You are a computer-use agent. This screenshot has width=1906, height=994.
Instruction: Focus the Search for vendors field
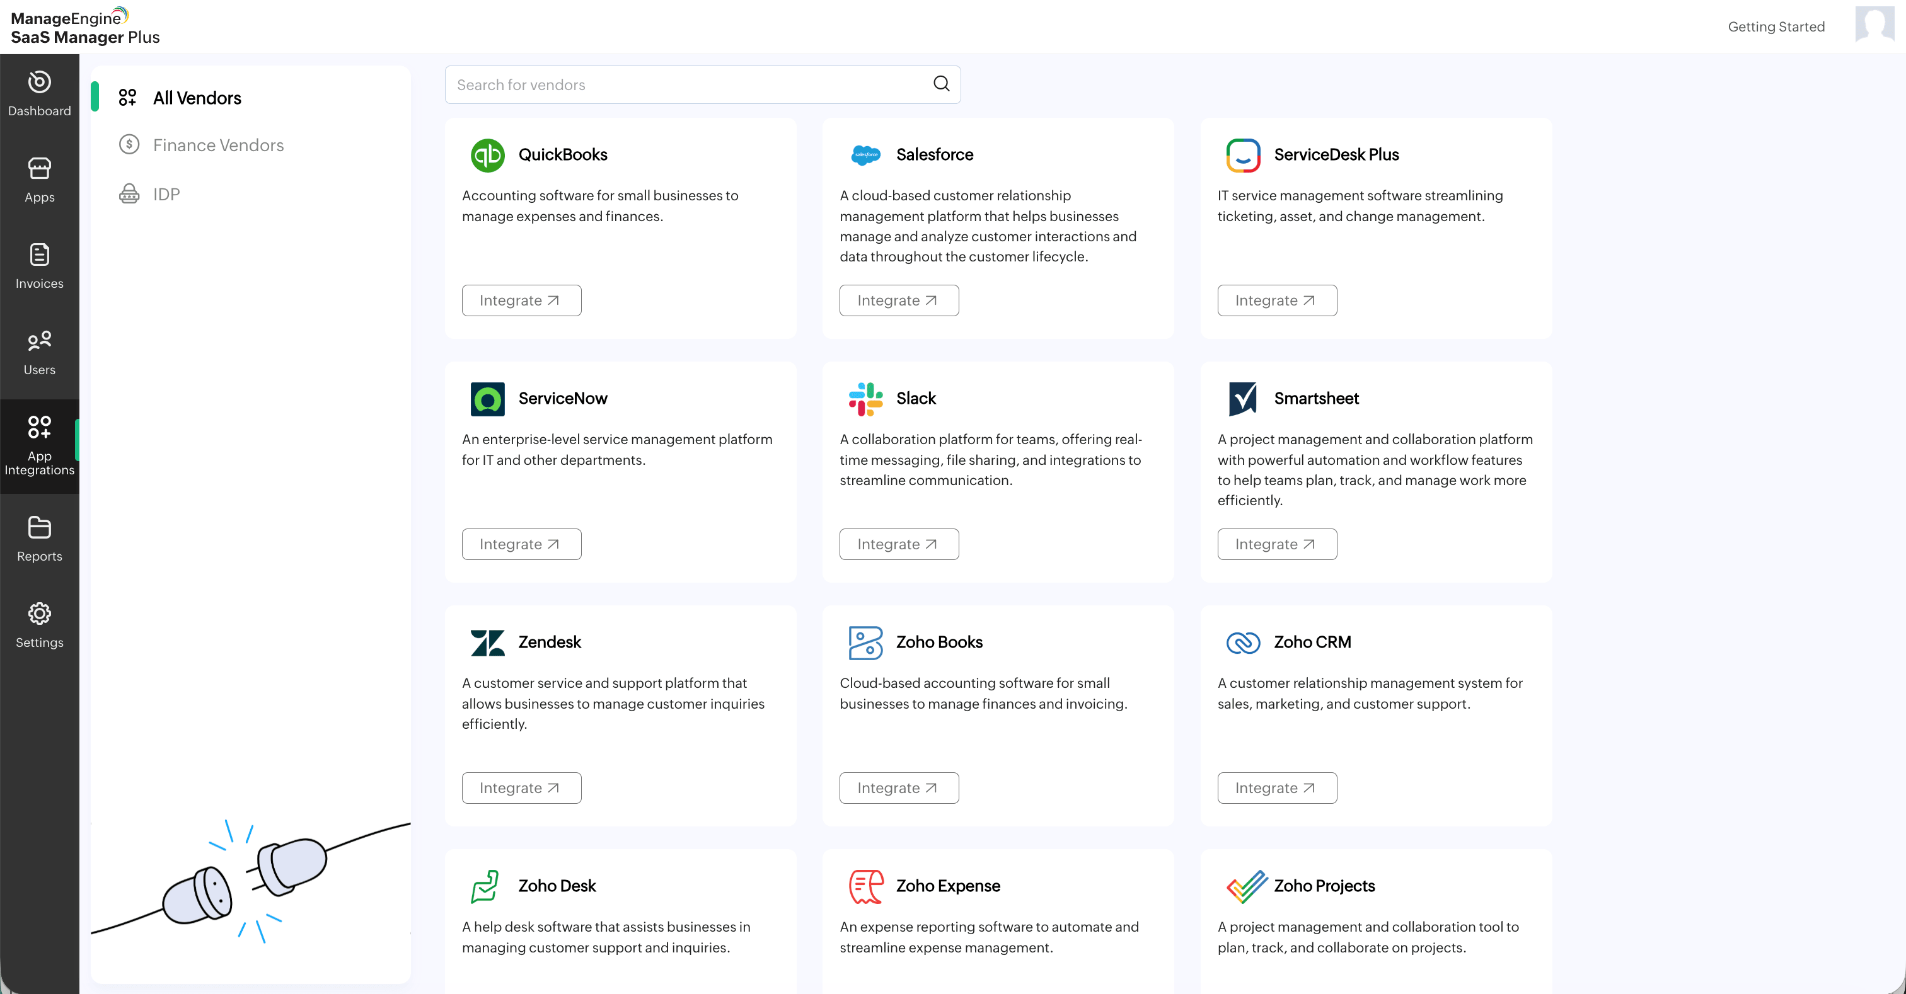702,84
